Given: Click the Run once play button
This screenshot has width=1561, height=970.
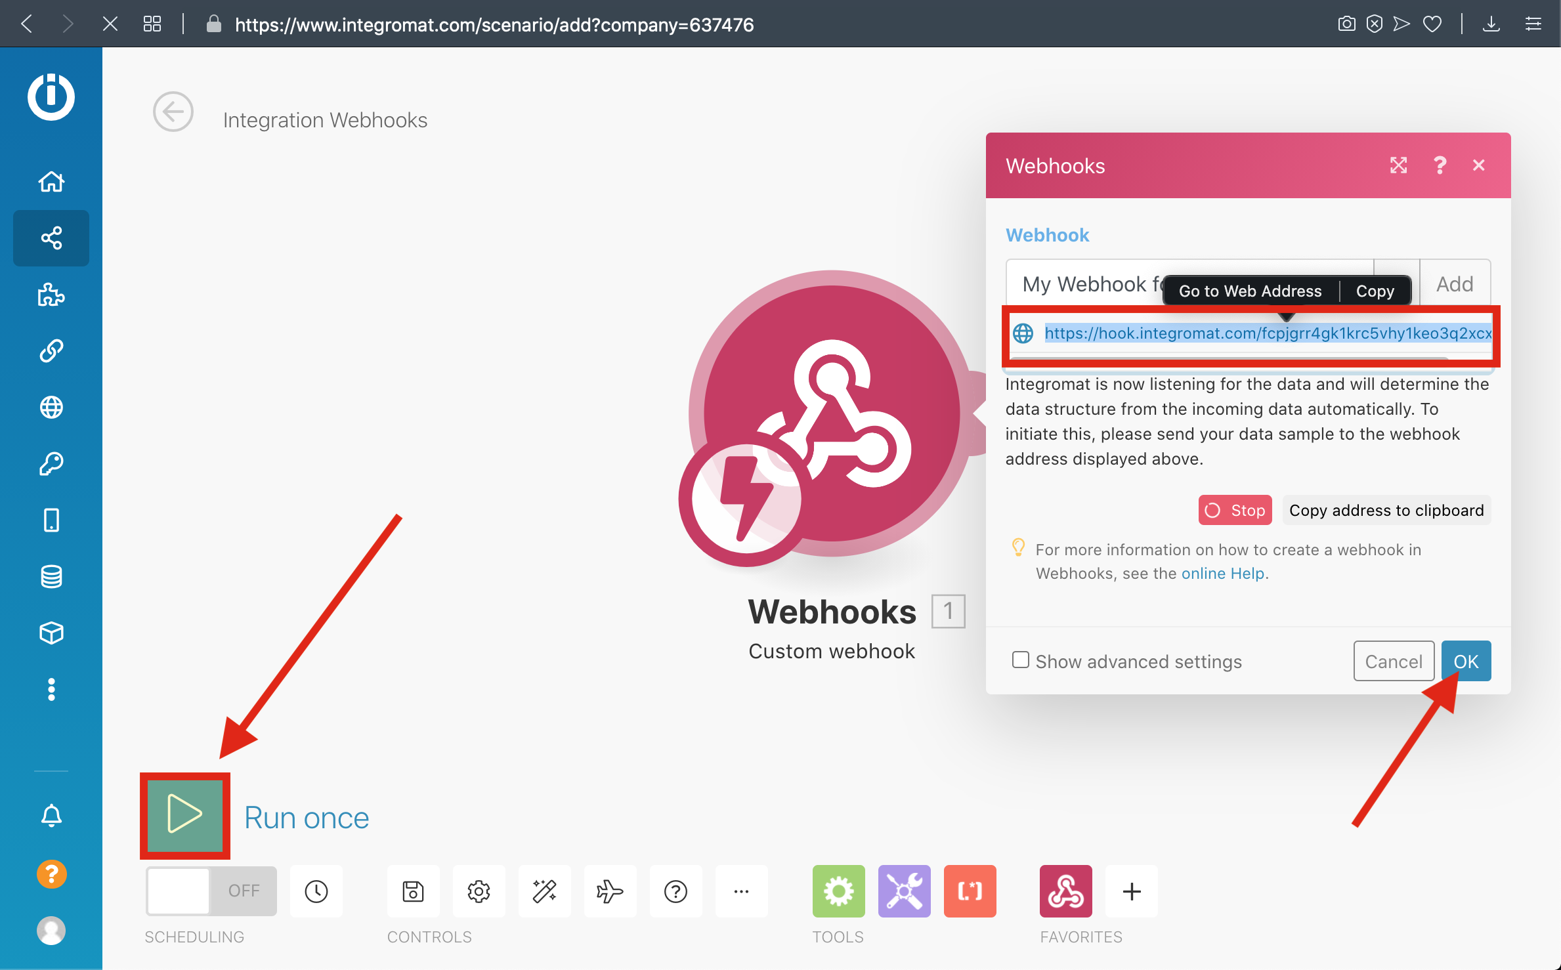Looking at the screenshot, I should (184, 814).
